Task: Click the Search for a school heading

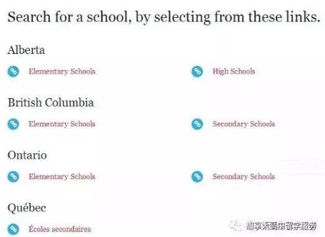Action: tap(164, 17)
